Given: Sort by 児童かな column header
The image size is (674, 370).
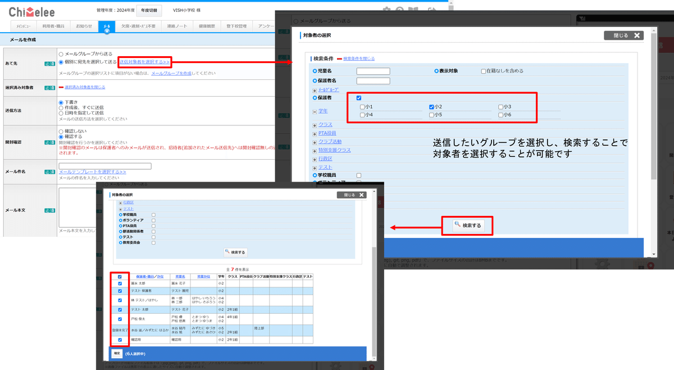Looking at the screenshot, I should (x=203, y=277).
